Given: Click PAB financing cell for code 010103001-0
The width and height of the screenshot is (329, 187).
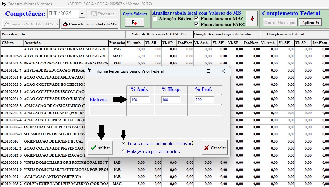Looking at the screenshot, I should (117, 163).
